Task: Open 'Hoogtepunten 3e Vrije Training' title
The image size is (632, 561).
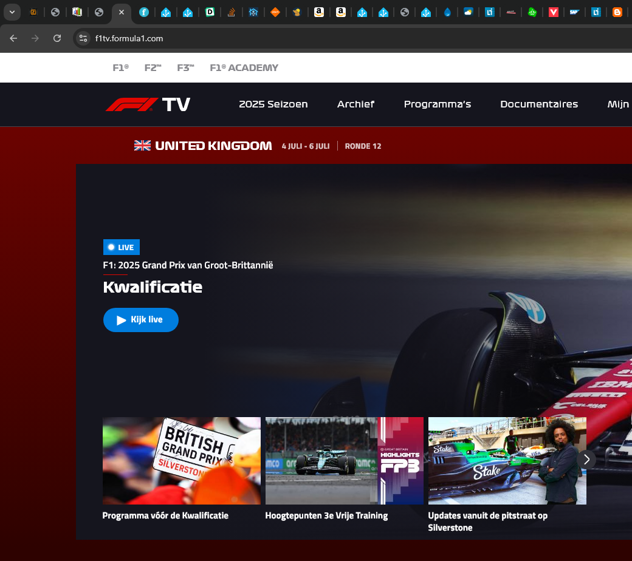Action: (x=326, y=515)
